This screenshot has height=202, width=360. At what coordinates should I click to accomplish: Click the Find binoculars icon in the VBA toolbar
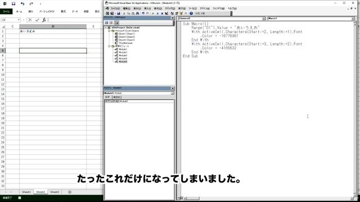pyautogui.click(x=137, y=13)
